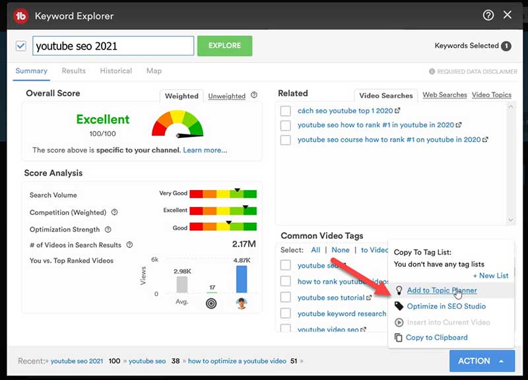Click the Optimize in SEO Studio tag icon
This screenshot has height=380, width=528.
[399, 306]
